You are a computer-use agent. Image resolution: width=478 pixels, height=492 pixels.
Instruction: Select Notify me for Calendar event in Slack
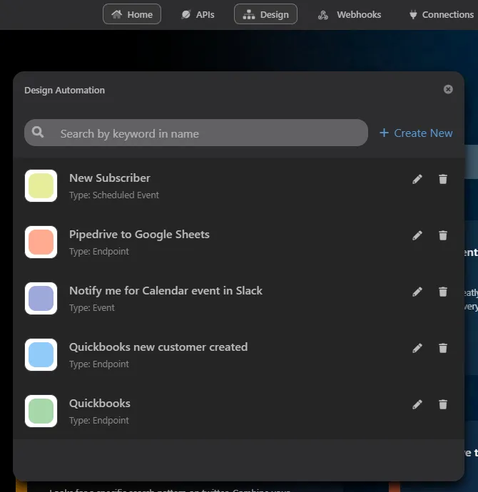(x=166, y=290)
